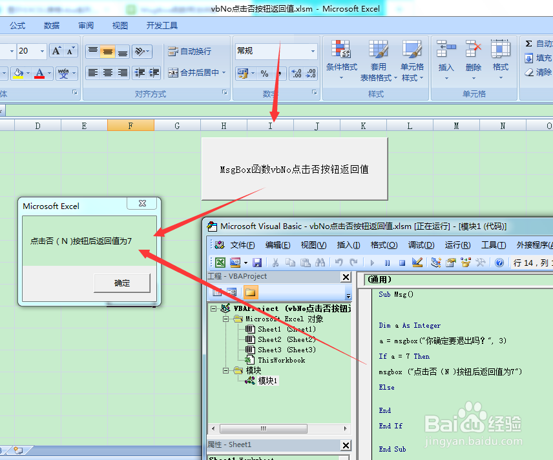Screen dimensions: 553x460
Task: Run the macro with the Run button
Action: 373,263
